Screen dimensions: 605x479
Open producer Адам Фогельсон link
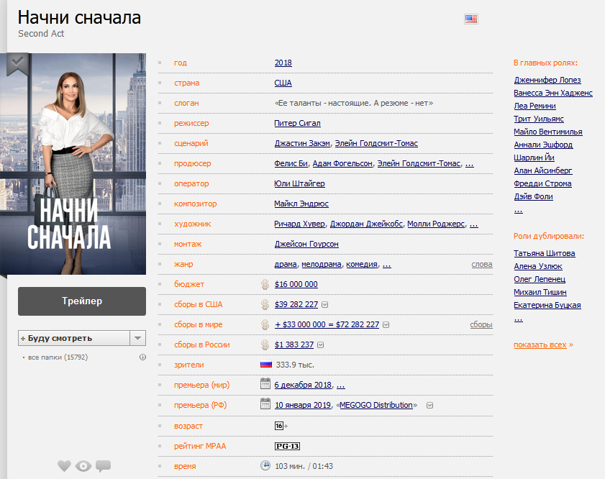(x=342, y=163)
